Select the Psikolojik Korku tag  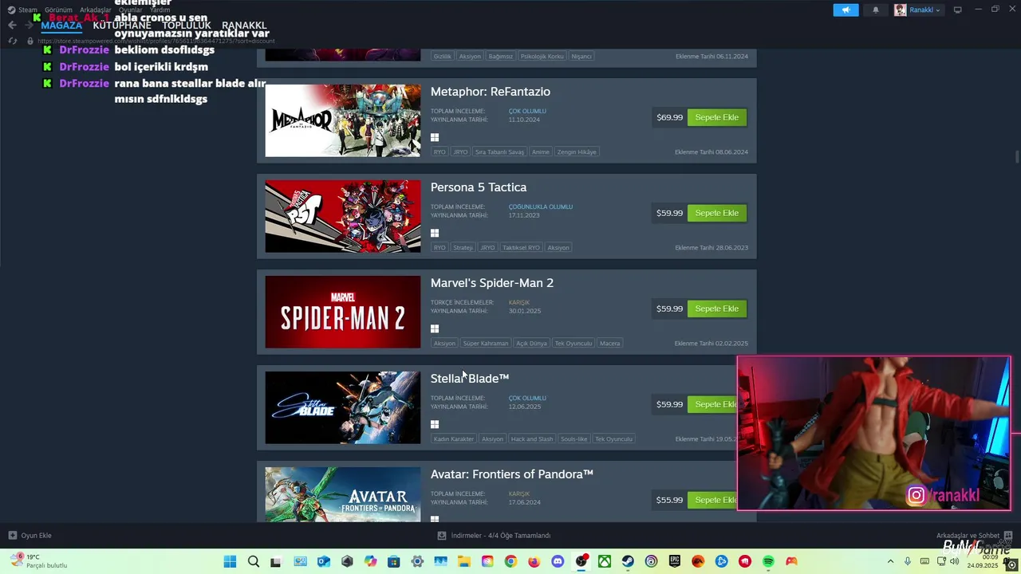[x=542, y=57]
